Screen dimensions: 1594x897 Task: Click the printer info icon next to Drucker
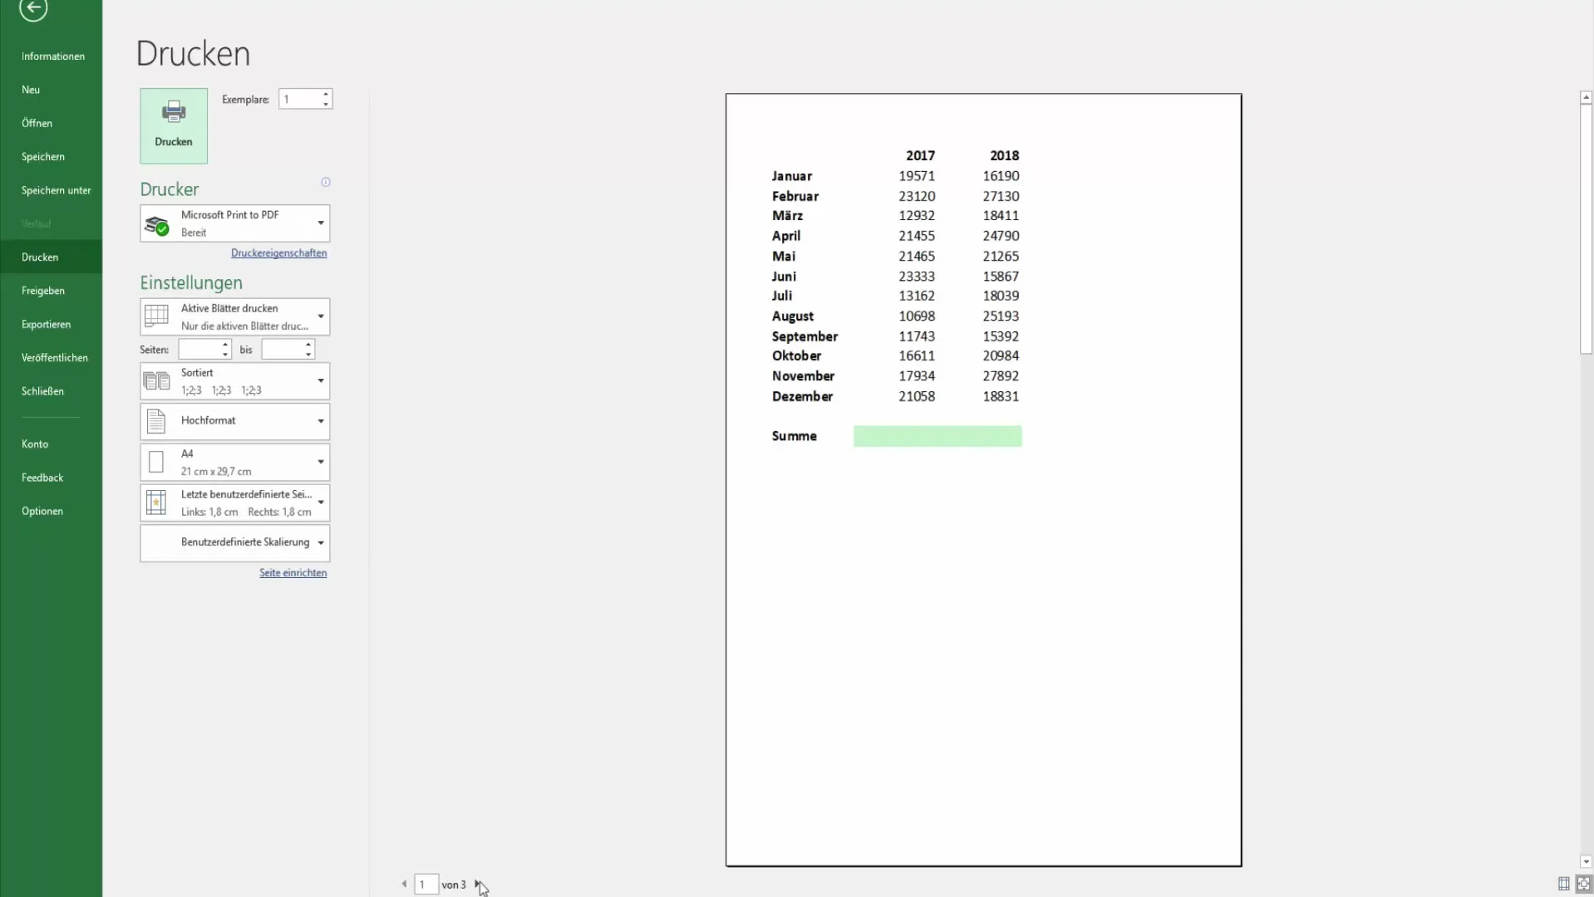click(x=326, y=182)
